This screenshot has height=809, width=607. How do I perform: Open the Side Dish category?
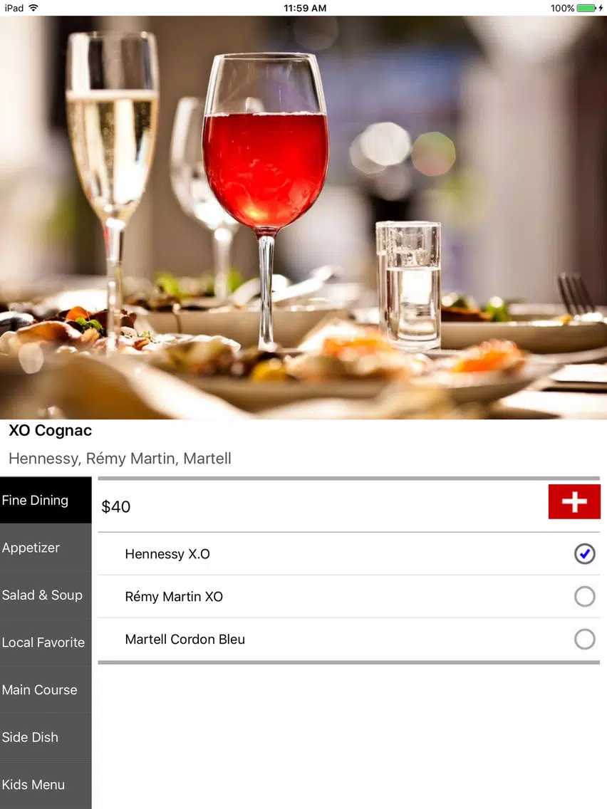[x=46, y=737]
